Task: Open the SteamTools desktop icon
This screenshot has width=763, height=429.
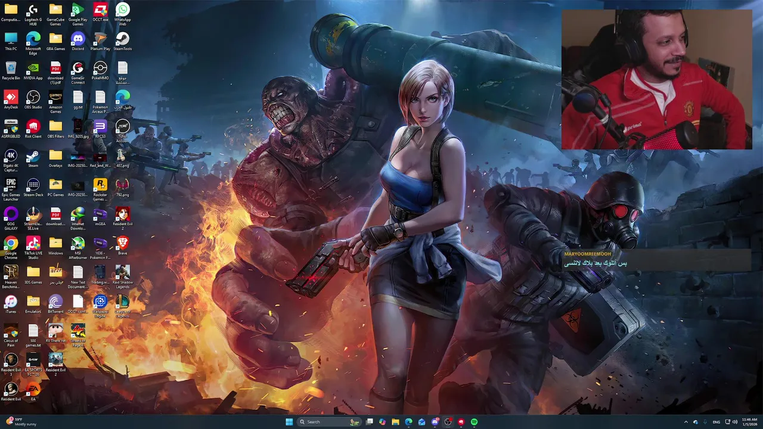Action: pyautogui.click(x=123, y=41)
